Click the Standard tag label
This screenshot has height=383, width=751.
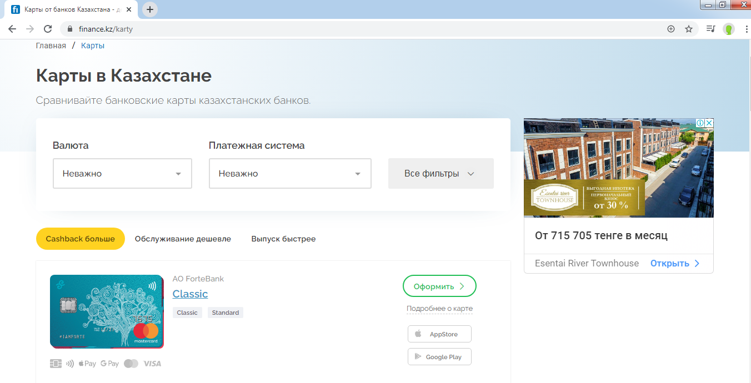coord(226,313)
